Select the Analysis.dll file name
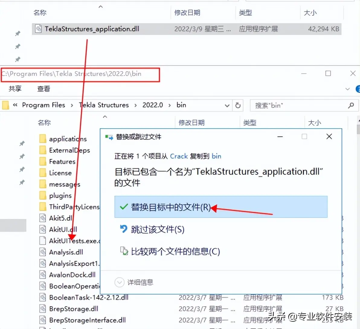This screenshot has width=360, height=329. tap(66, 252)
